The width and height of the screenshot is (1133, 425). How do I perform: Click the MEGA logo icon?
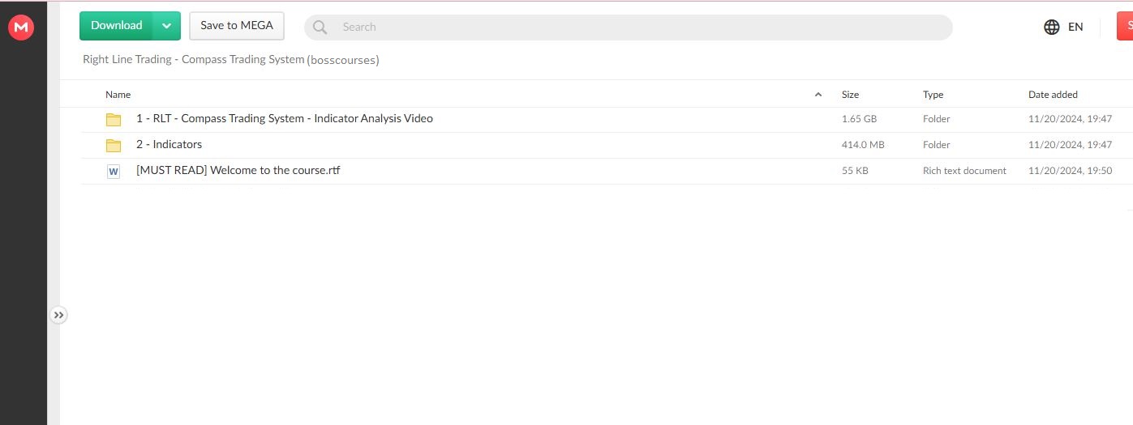pyautogui.click(x=20, y=28)
